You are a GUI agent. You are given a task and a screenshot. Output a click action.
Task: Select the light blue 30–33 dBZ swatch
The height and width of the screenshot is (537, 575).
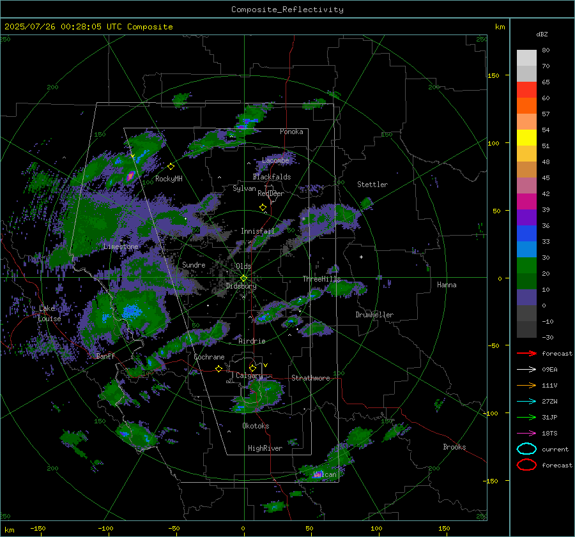click(526, 249)
